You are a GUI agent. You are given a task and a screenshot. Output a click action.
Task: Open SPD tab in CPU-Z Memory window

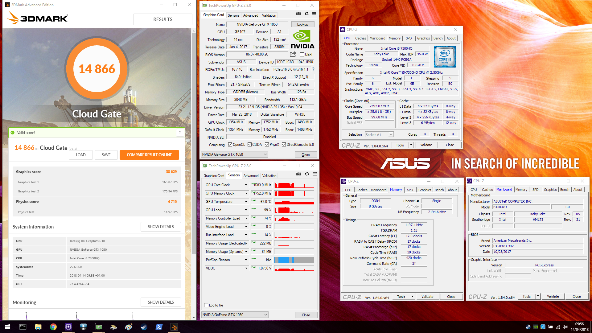(410, 190)
